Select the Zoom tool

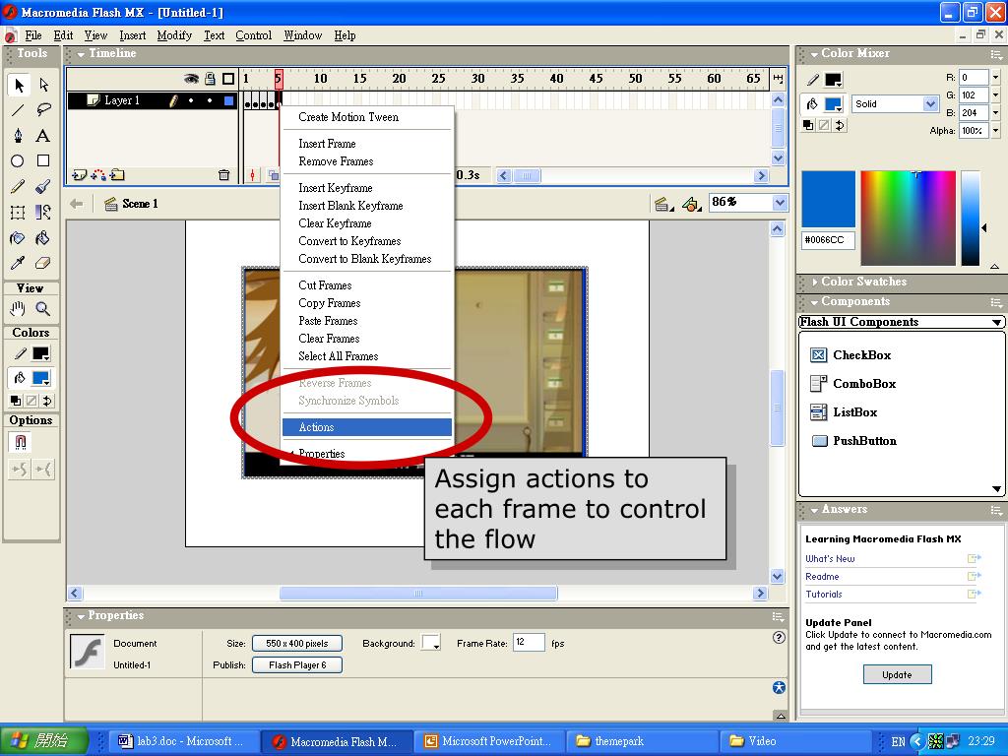coord(43,309)
